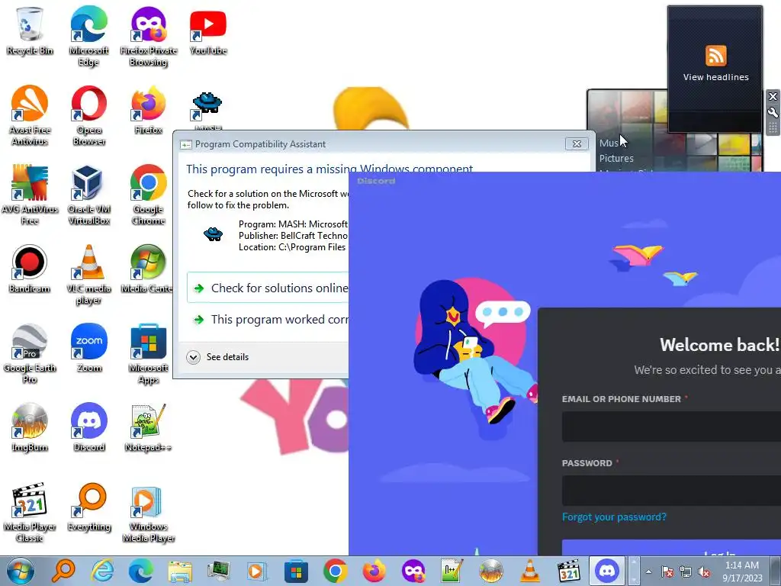Screen dimensions: 781x586
Task: Click the muted volume tray icon
Action: (704, 572)
